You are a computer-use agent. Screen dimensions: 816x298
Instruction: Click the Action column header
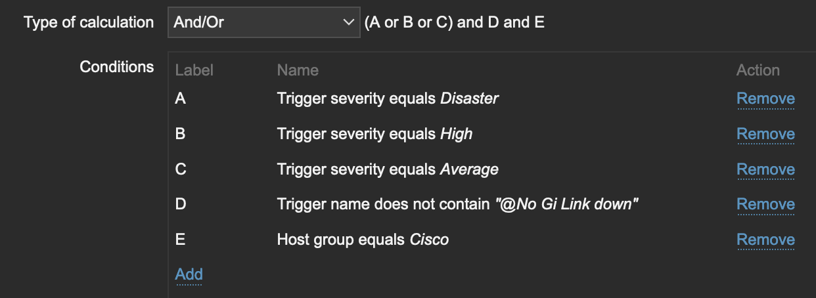(x=758, y=70)
